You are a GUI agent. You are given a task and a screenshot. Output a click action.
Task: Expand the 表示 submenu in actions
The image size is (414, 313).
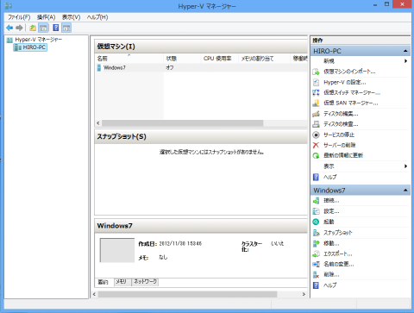click(x=405, y=166)
